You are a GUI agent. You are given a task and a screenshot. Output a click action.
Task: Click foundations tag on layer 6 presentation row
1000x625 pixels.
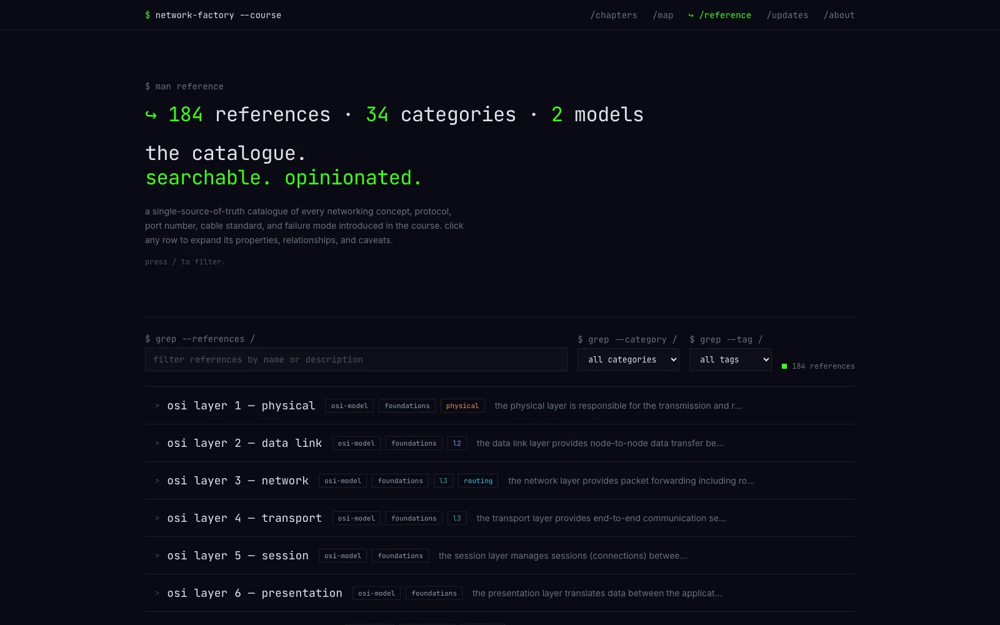(434, 593)
